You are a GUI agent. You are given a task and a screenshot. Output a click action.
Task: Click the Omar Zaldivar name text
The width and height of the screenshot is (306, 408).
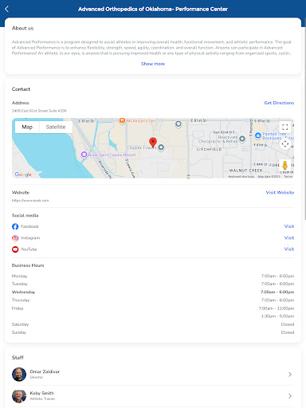45,371
